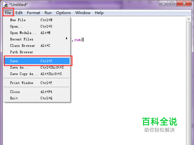Open the Format menu
The image size is (194, 145).
point(33,13)
